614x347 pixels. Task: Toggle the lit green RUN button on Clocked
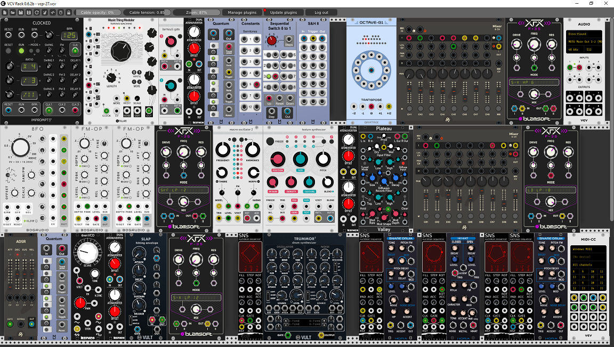21,51
